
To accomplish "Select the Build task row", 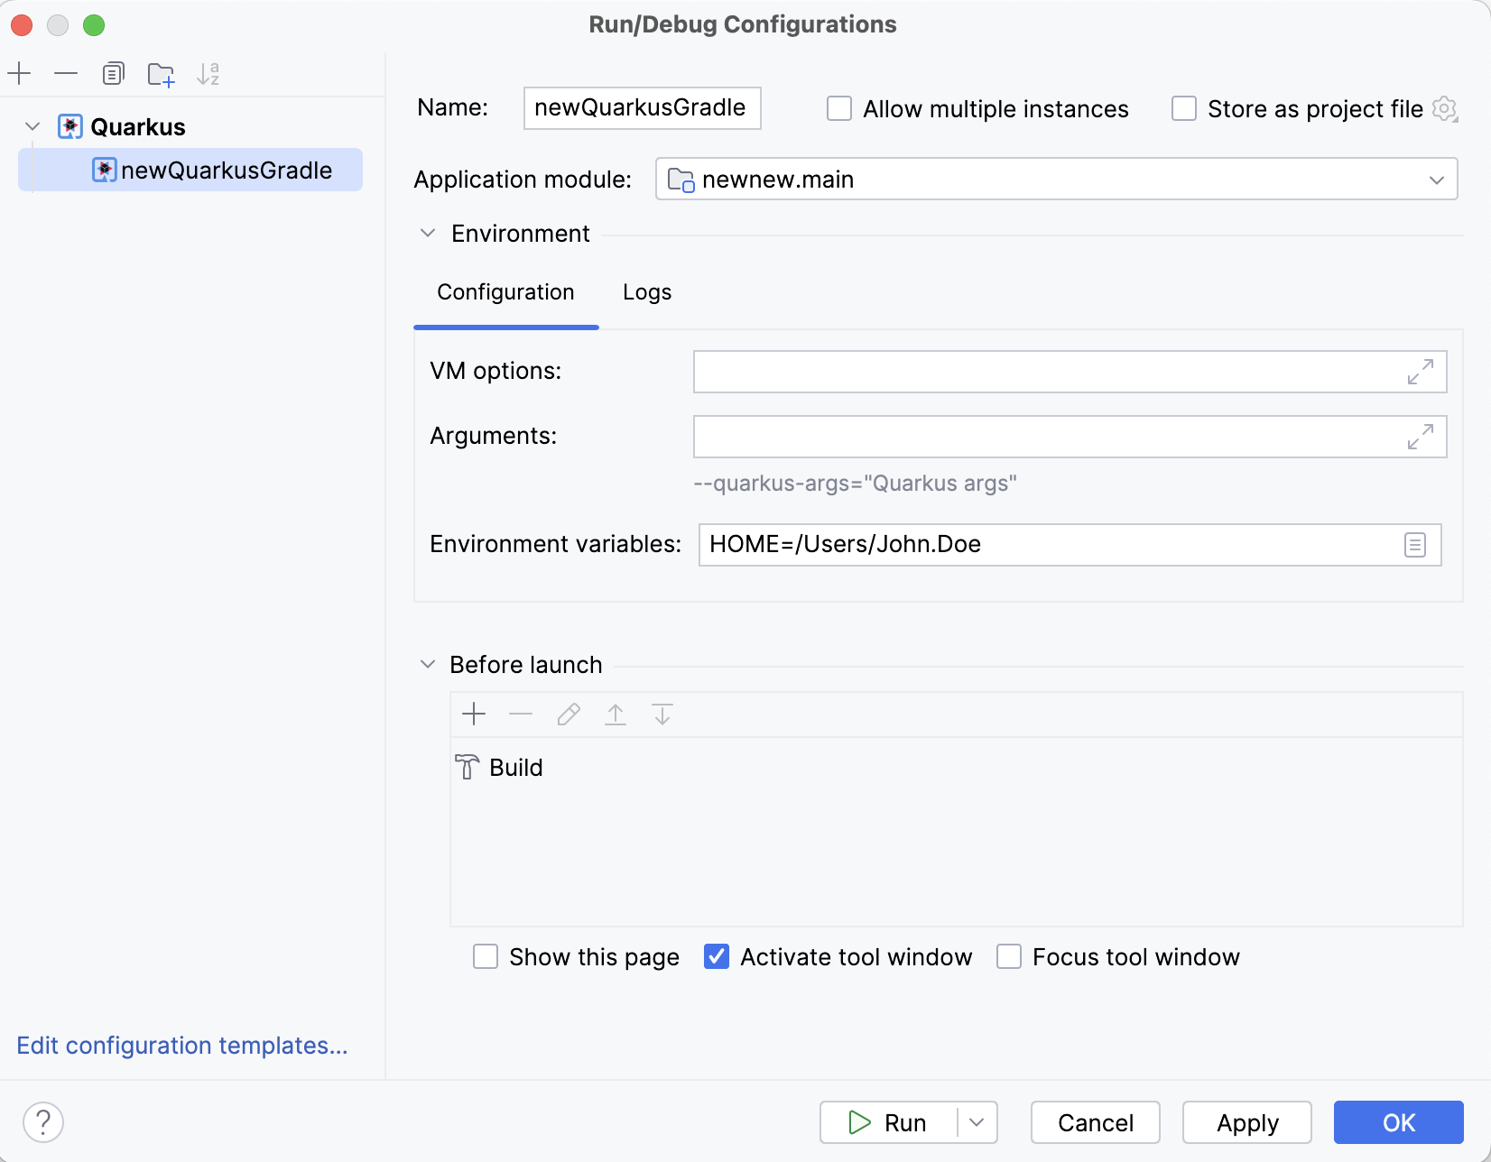I will (x=957, y=767).
